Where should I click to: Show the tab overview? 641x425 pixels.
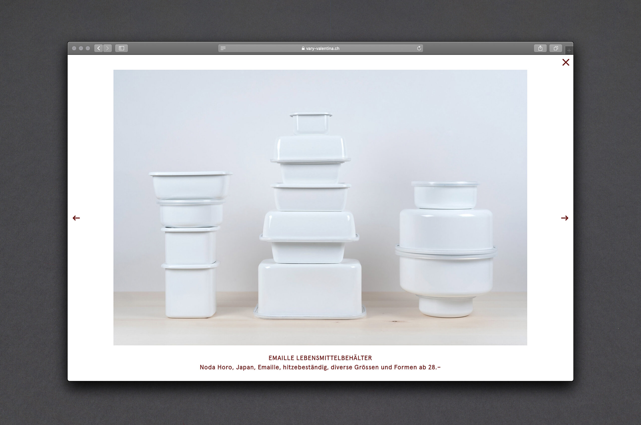(x=556, y=48)
